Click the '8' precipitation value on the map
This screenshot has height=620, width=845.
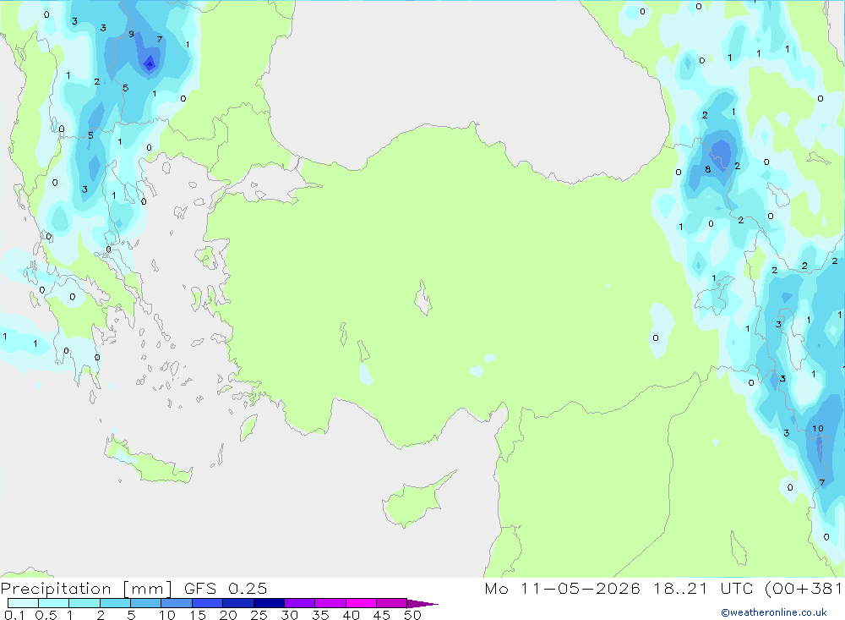pyautogui.click(x=707, y=169)
